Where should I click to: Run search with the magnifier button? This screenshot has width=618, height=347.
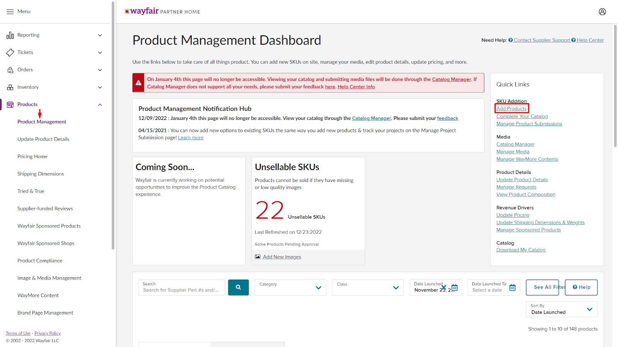coord(238,287)
